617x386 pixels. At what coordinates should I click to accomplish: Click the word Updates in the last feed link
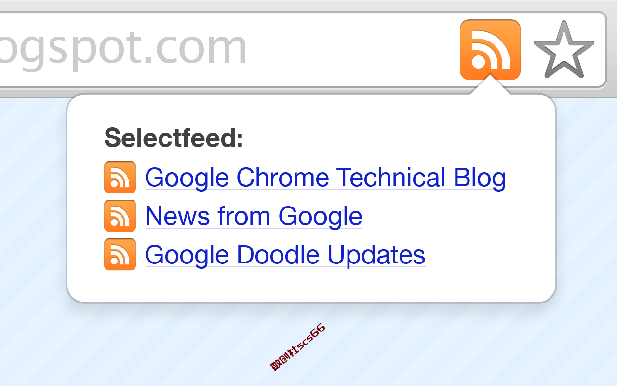click(376, 255)
